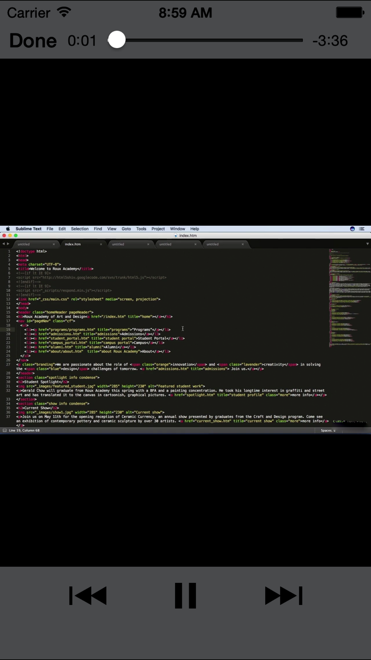Open the Project menu
This screenshot has width=371, height=660.
click(158, 229)
